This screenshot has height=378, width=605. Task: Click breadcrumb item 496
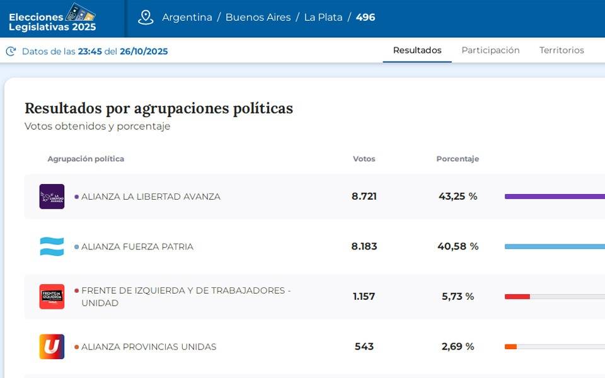coord(366,18)
